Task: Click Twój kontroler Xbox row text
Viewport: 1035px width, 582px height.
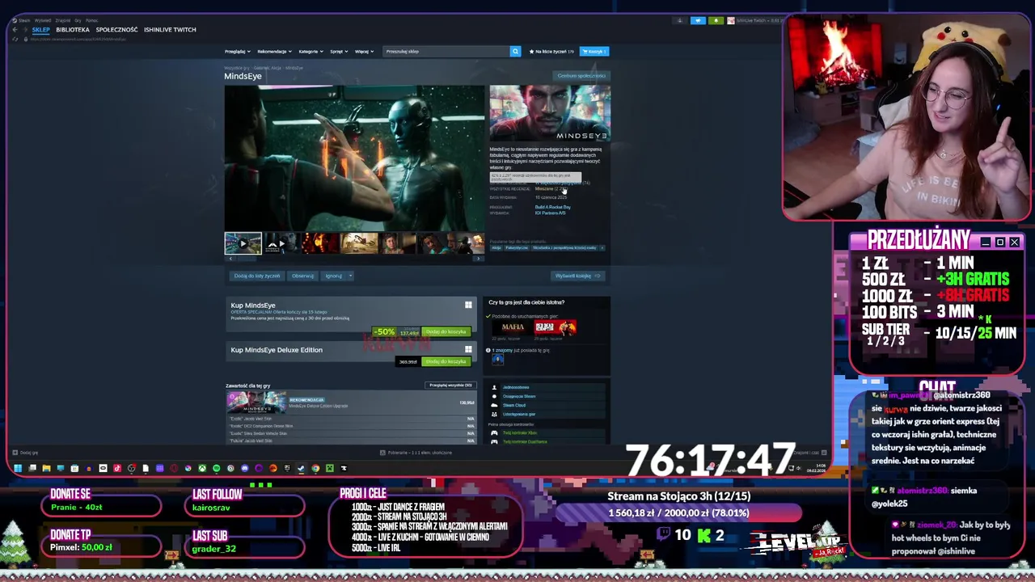Action: pos(519,432)
